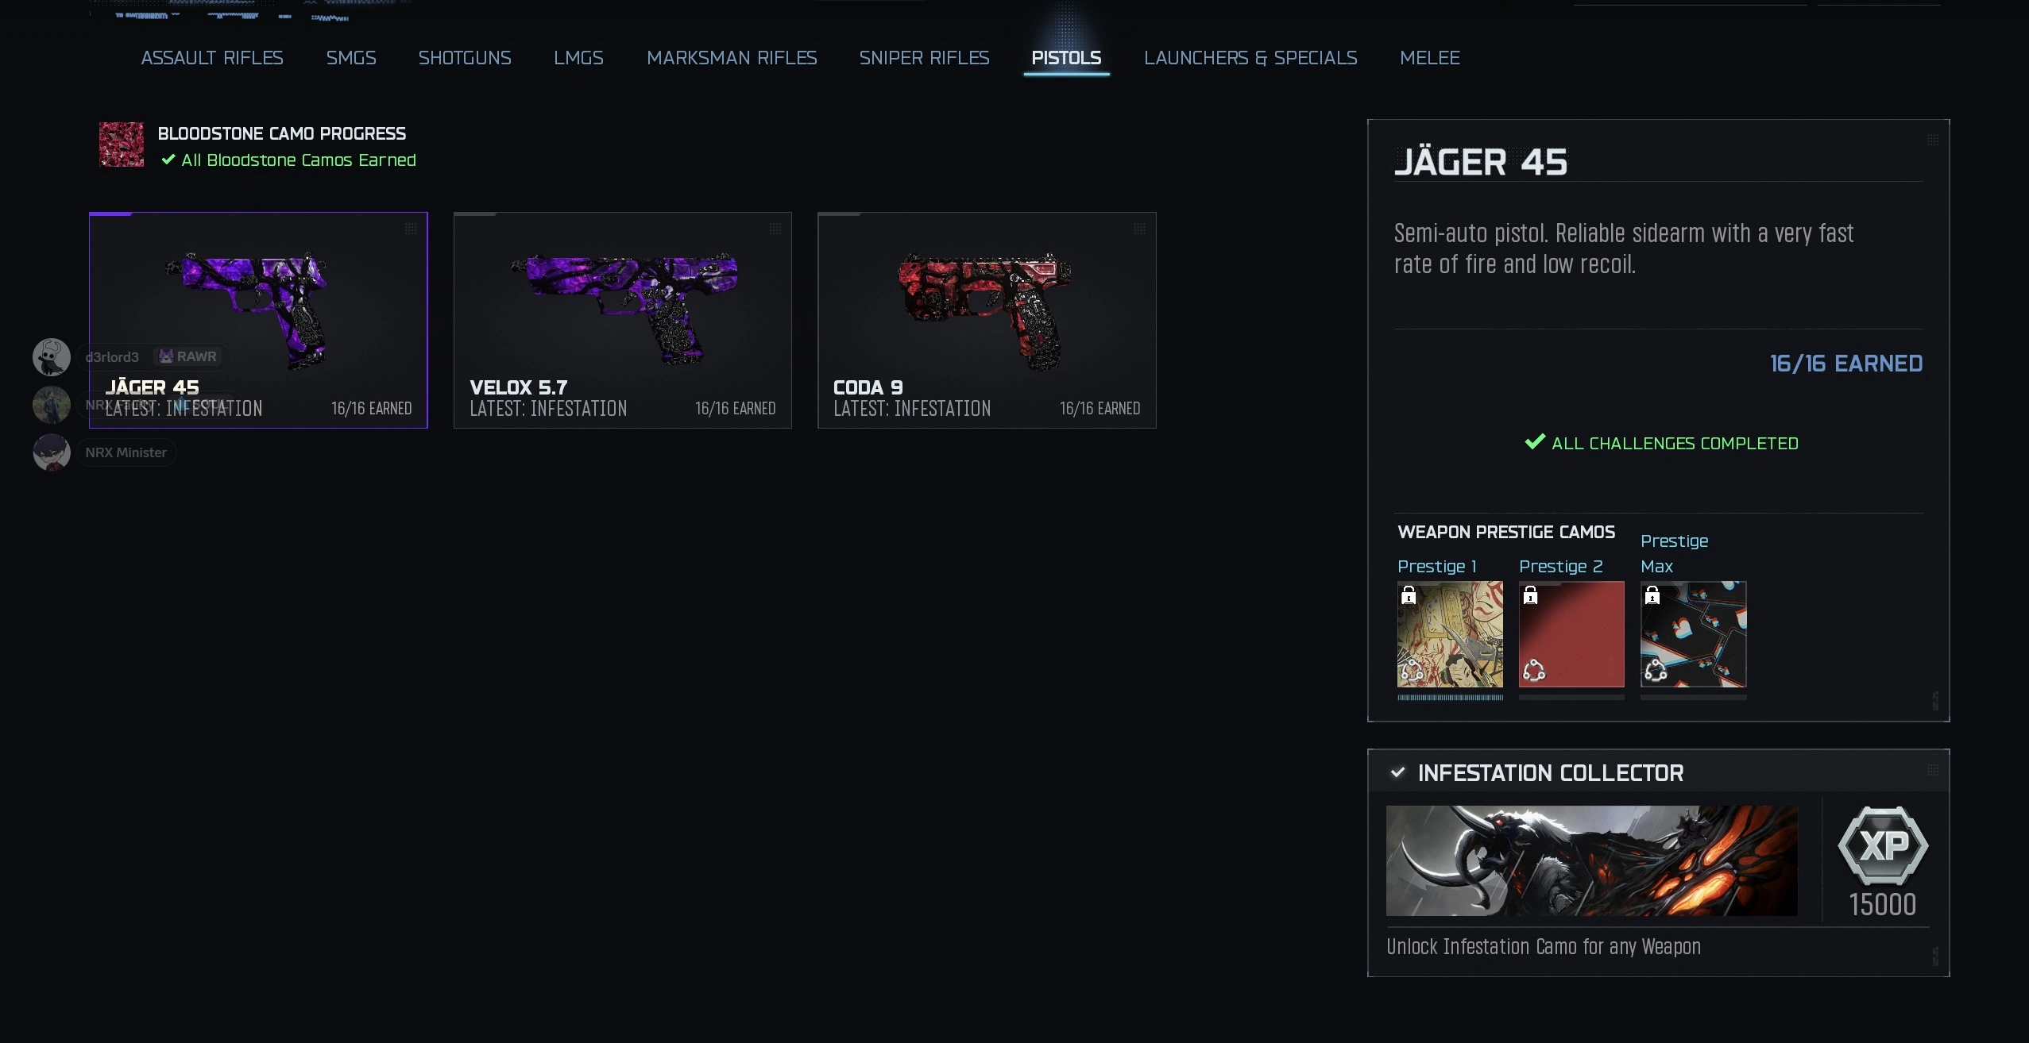Open the Launchers & Specials tab
This screenshot has height=1043, width=2029.
pyautogui.click(x=1250, y=58)
